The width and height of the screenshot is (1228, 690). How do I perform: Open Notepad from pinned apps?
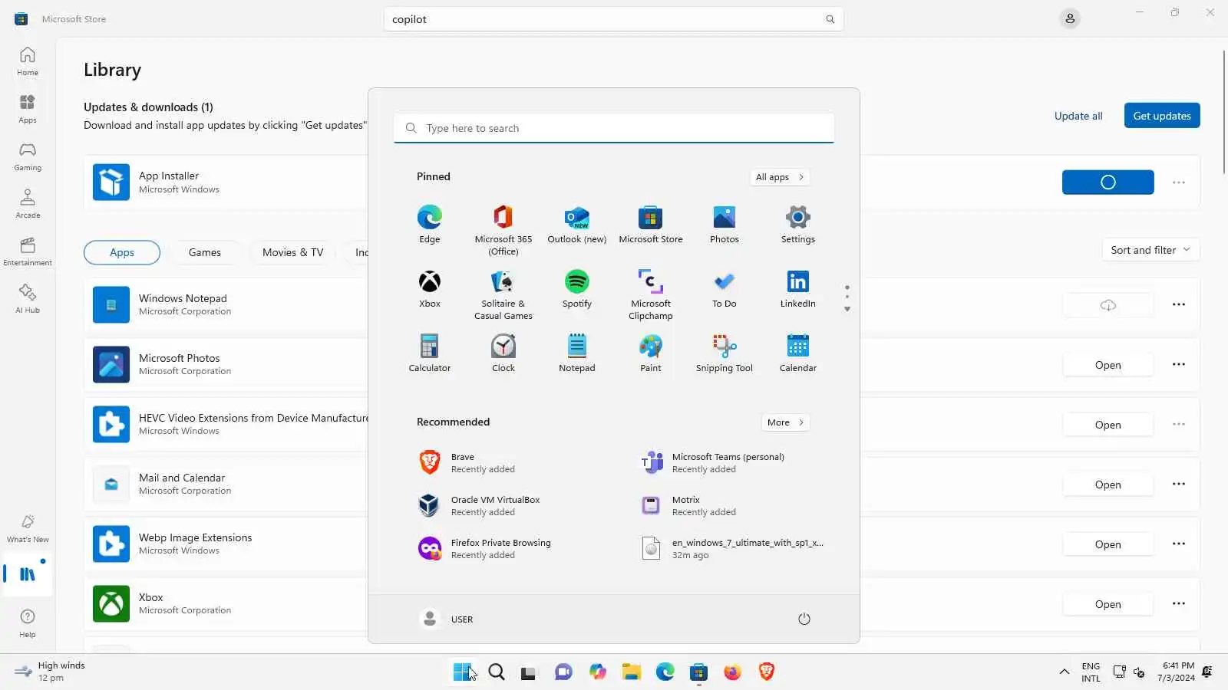577,353
